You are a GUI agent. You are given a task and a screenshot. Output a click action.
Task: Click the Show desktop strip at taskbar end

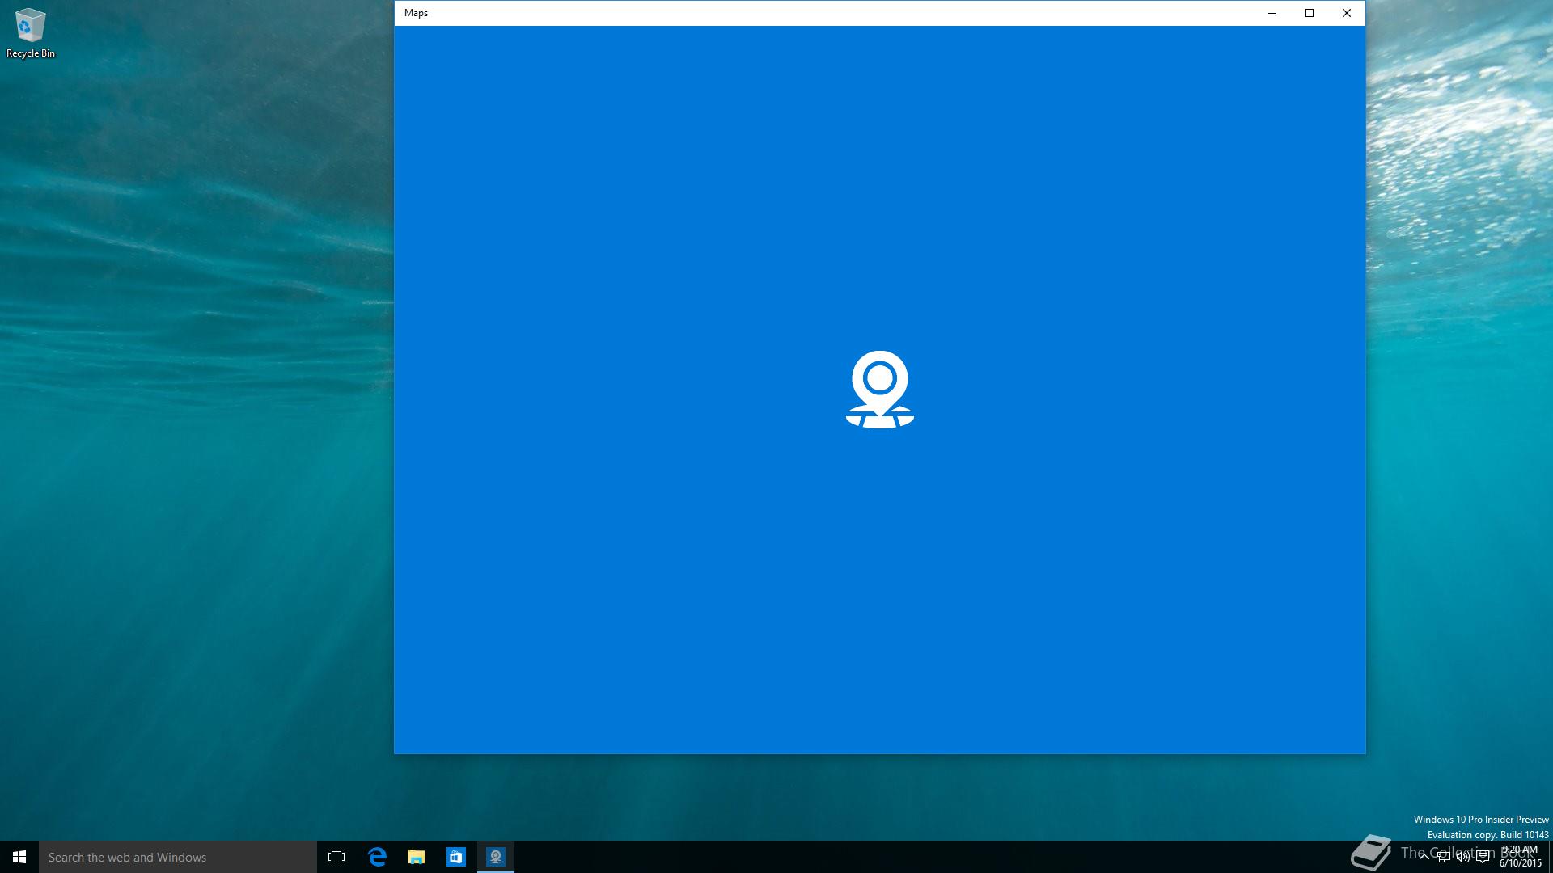[1550, 857]
